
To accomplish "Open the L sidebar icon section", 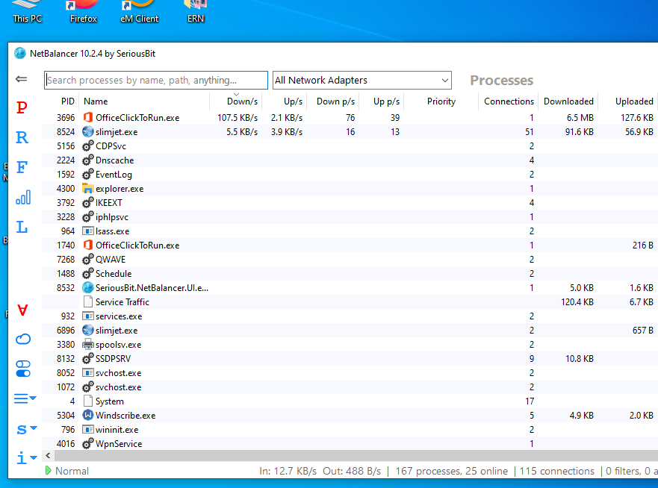I will pos(22,227).
